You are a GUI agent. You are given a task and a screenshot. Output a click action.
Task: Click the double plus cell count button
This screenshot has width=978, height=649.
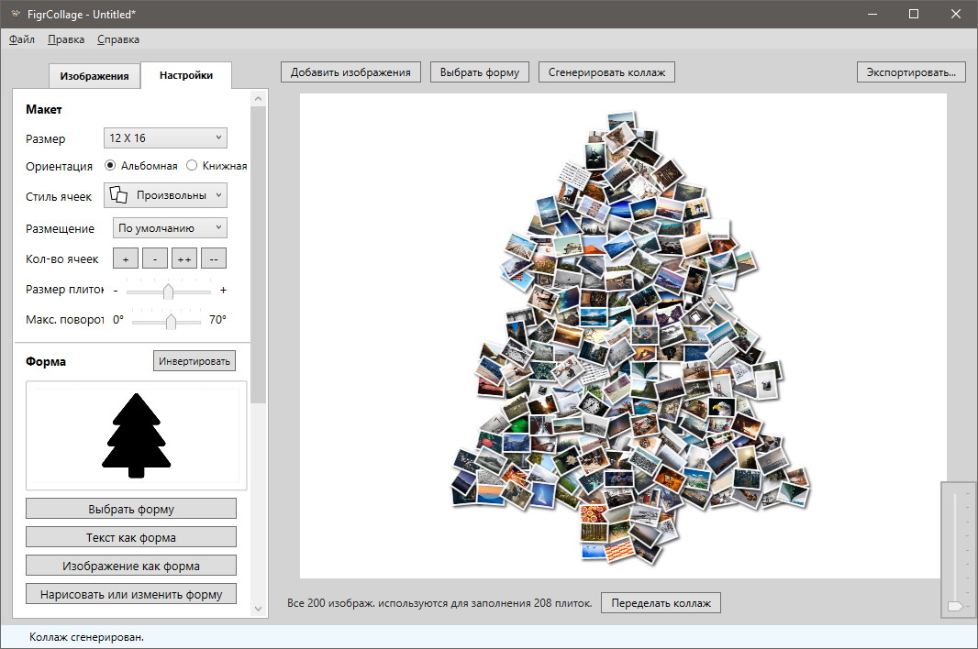[184, 259]
